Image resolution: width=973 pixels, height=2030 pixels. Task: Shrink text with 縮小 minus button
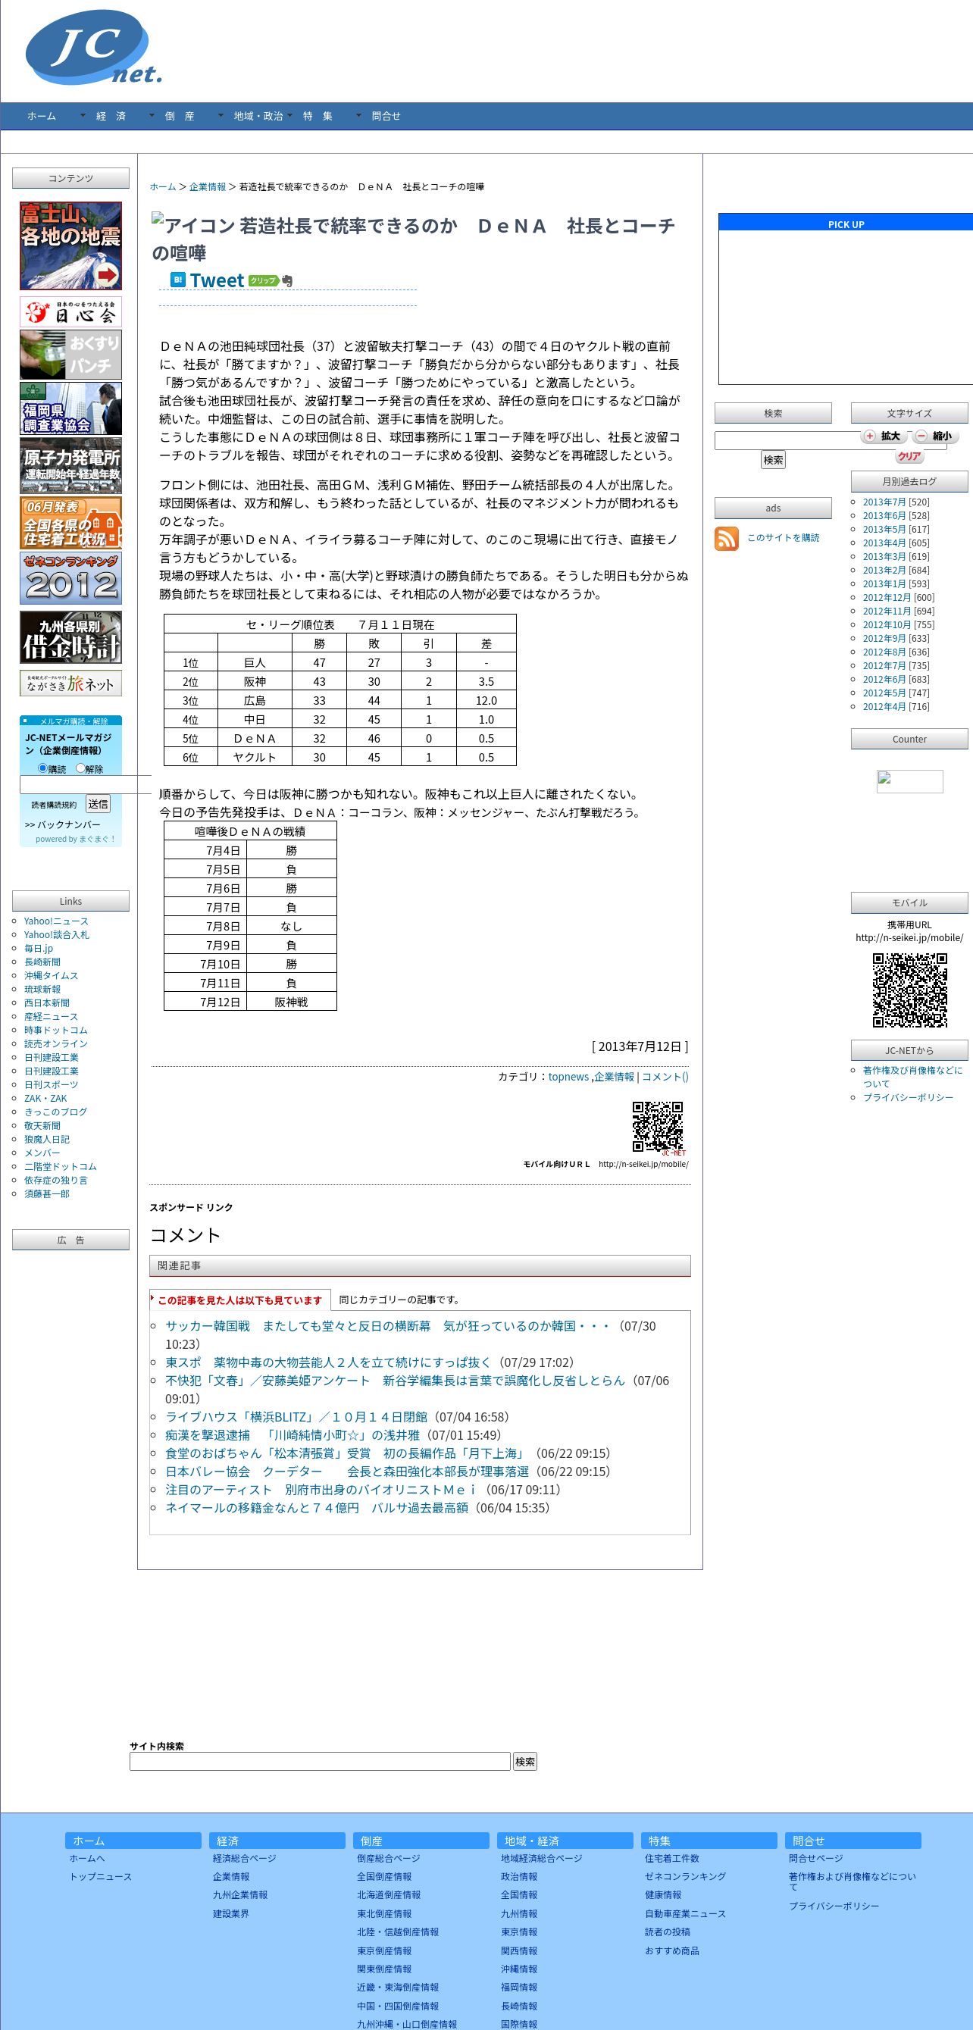[x=934, y=436]
